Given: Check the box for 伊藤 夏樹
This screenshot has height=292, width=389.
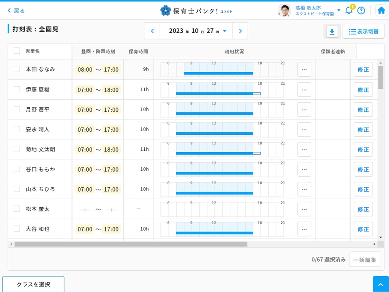Looking at the screenshot, I should click(x=17, y=89).
